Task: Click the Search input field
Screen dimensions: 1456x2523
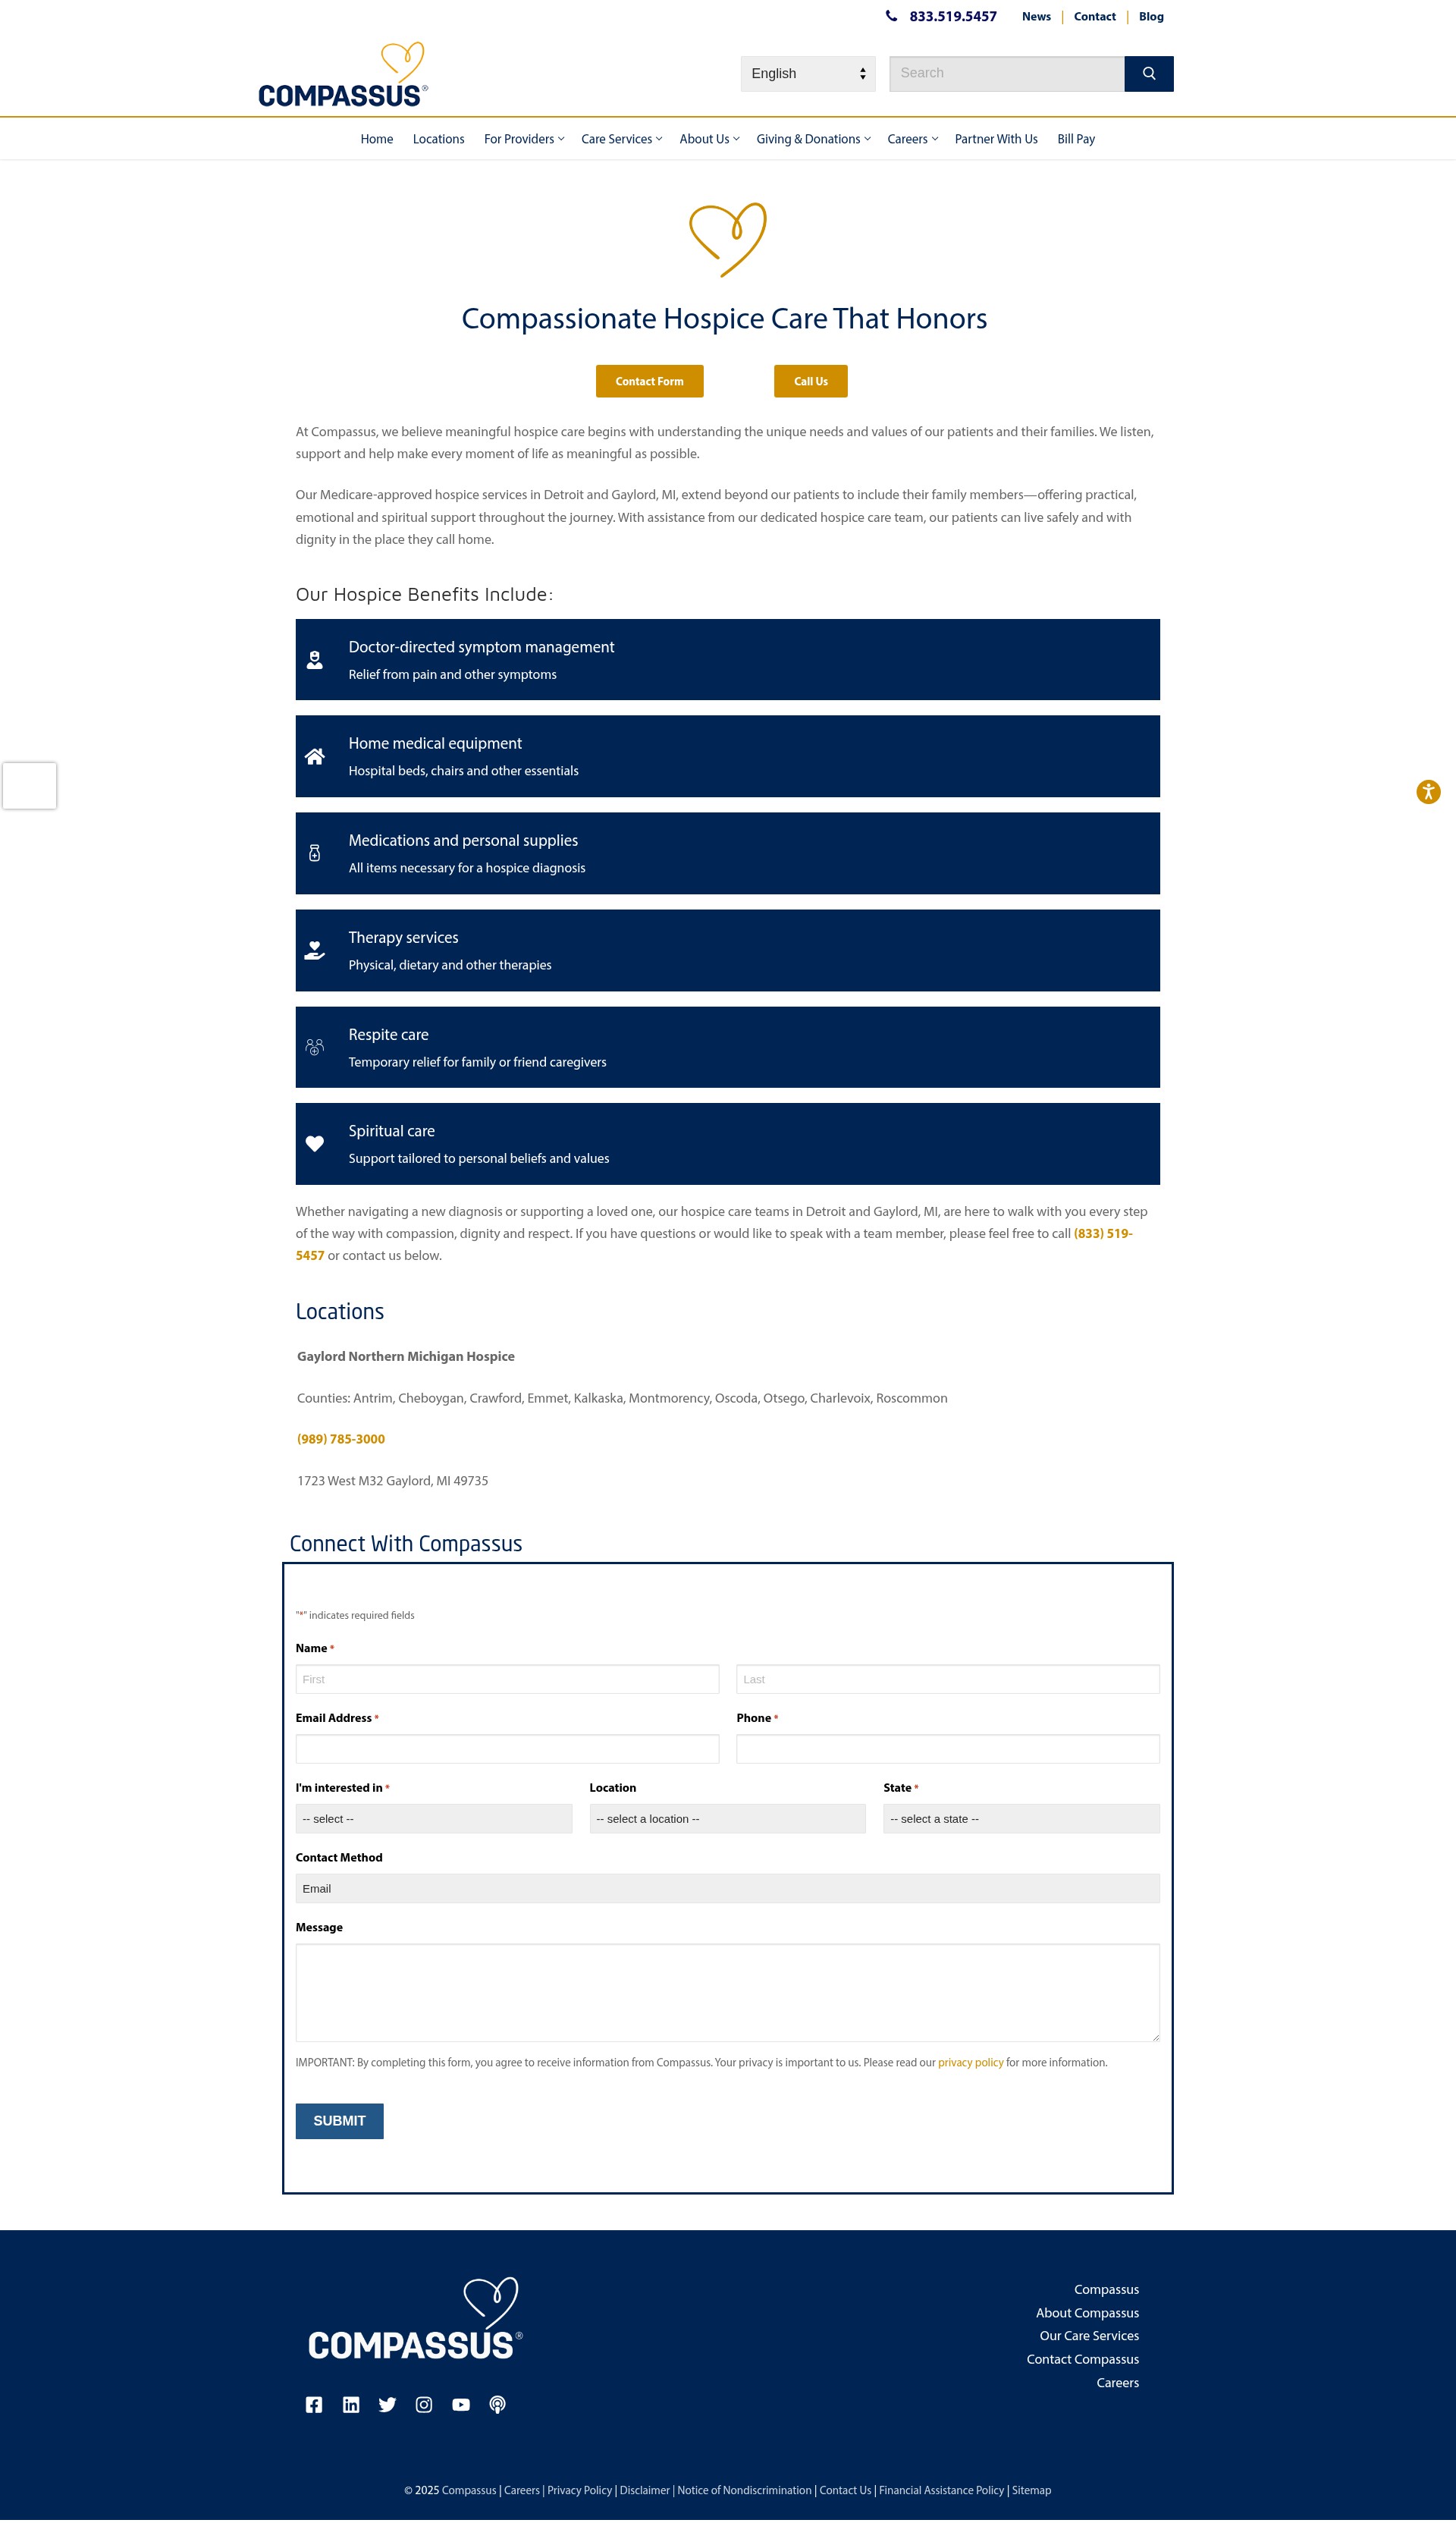Action: point(1006,73)
